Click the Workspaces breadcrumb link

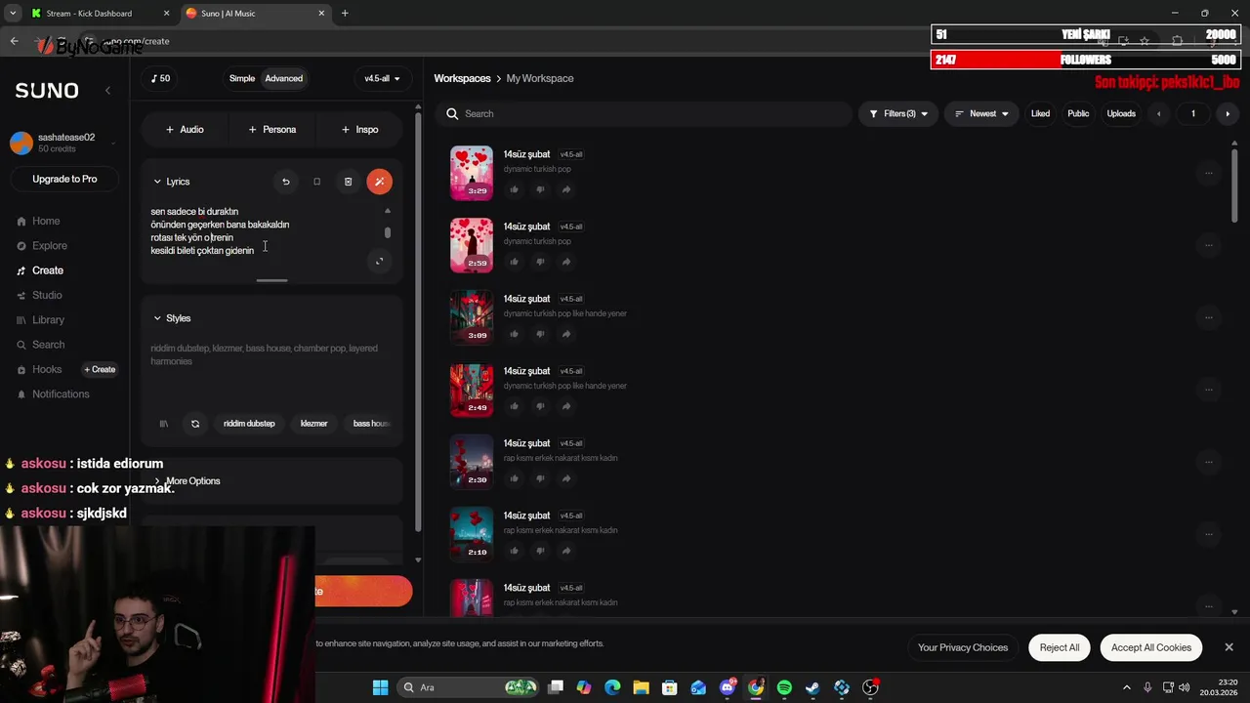pyautogui.click(x=462, y=78)
